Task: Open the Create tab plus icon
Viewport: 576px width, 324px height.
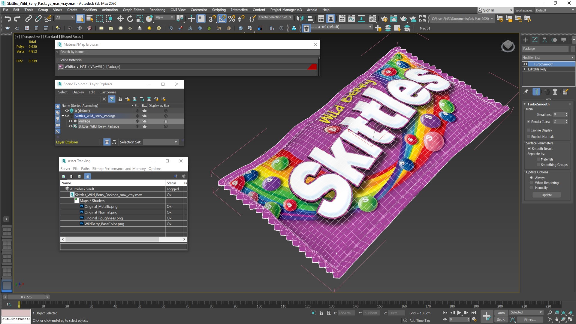Action: click(525, 40)
